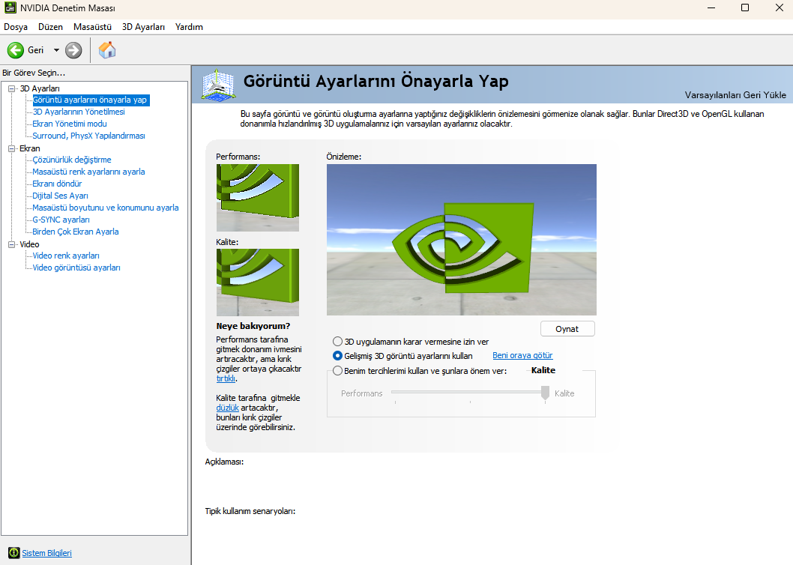Open the Dosya menu
The image size is (793, 565).
[x=16, y=27]
